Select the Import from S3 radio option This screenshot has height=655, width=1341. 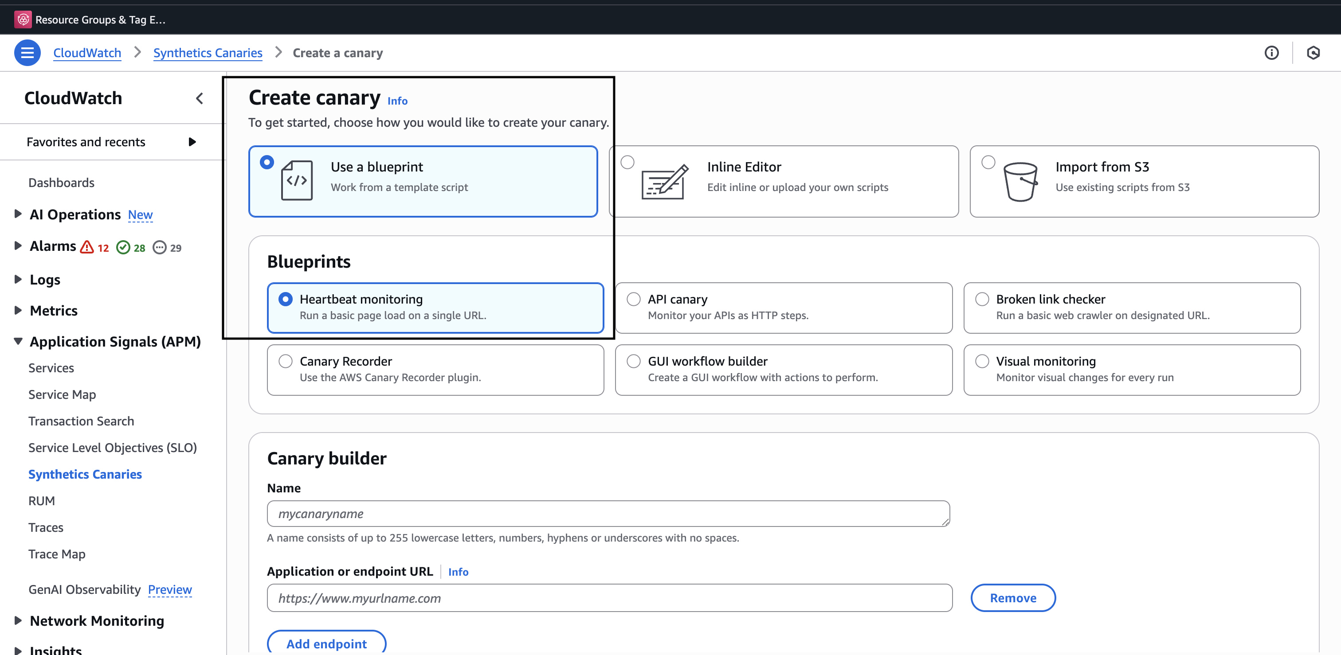click(988, 162)
